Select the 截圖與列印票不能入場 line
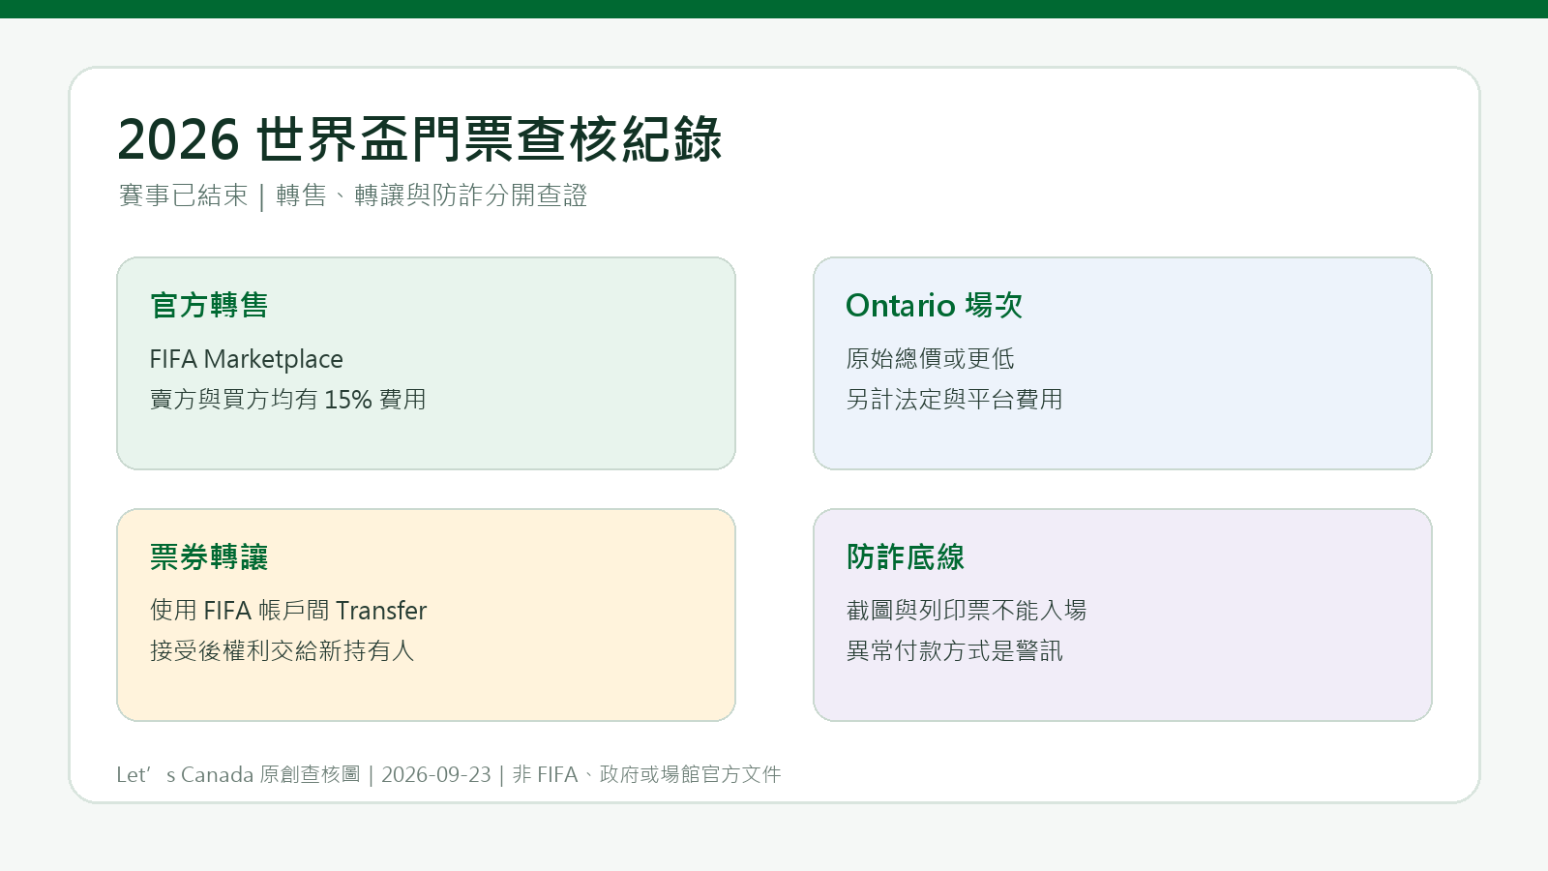This screenshot has width=1548, height=871. click(967, 611)
